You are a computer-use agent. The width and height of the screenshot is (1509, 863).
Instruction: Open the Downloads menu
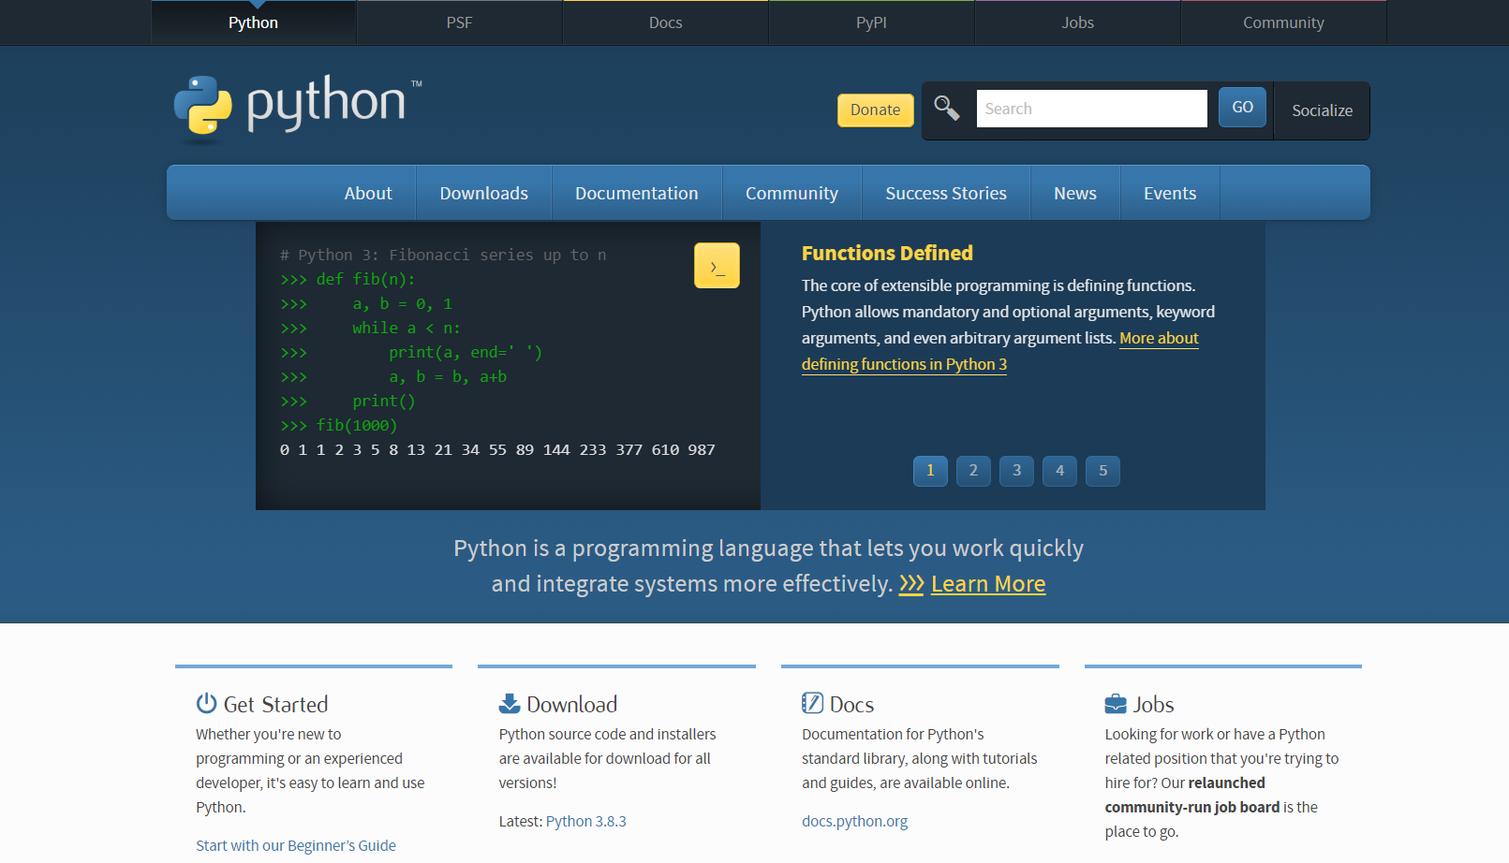pos(483,193)
